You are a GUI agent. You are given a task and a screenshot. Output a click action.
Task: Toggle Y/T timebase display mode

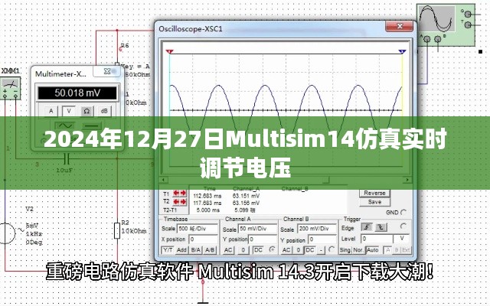point(168,250)
